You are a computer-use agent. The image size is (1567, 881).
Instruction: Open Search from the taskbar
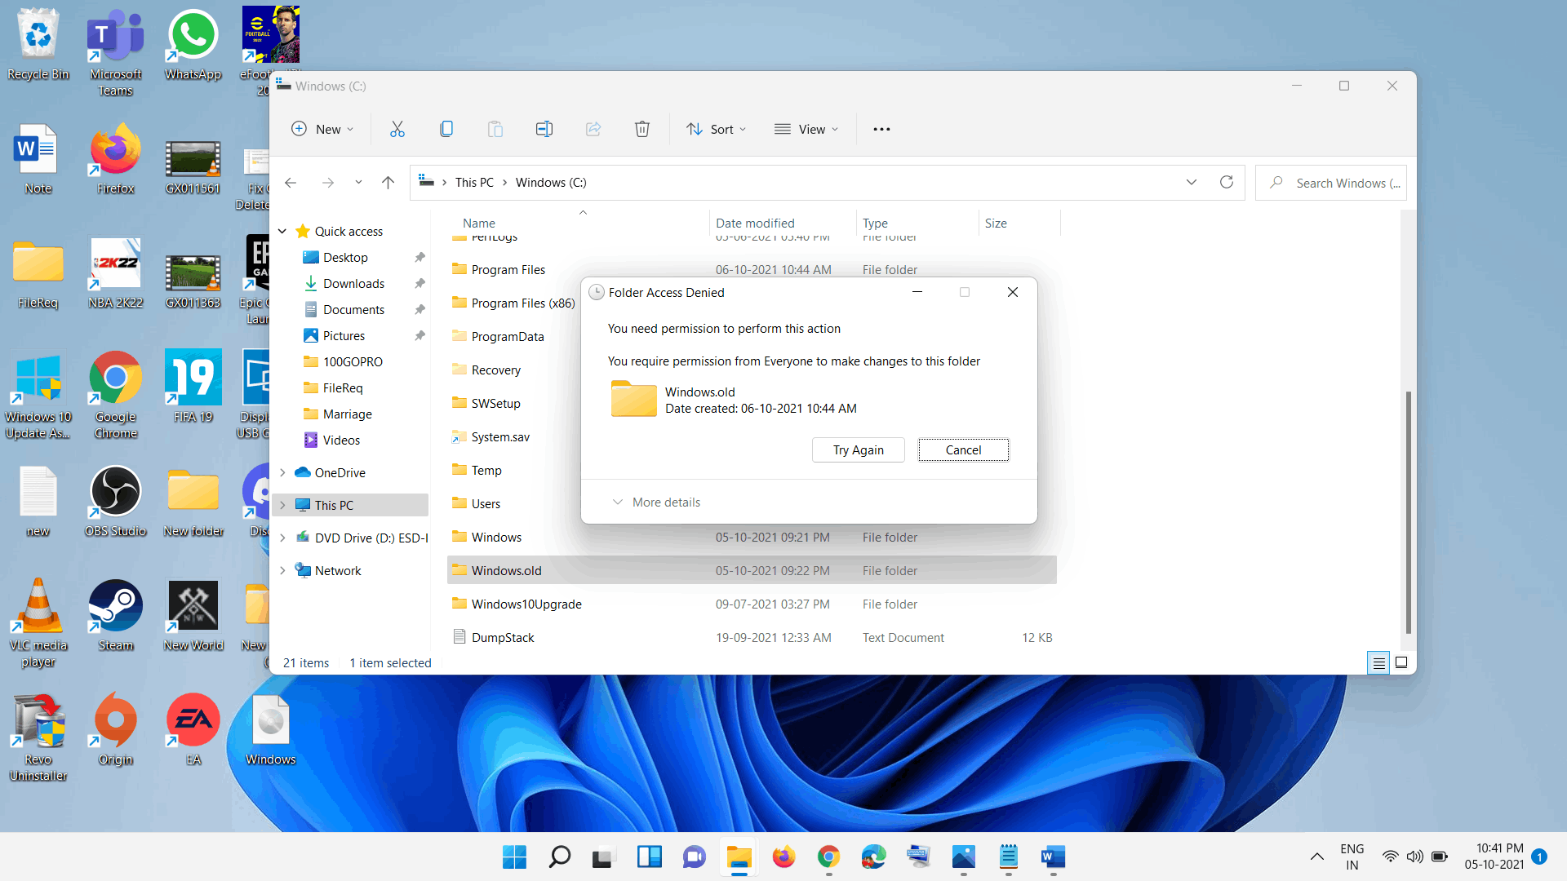click(559, 857)
